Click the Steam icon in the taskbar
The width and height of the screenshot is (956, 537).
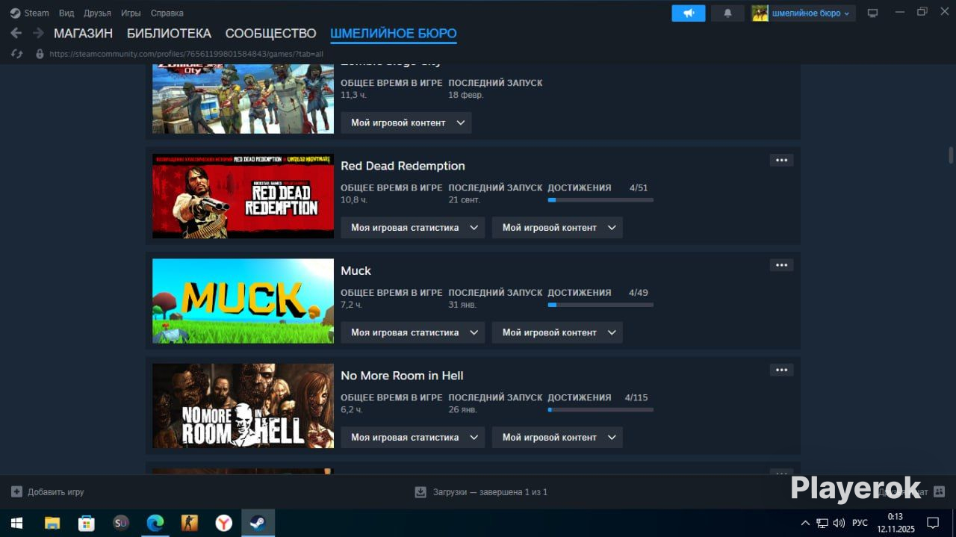pyautogui.click(x=258, y=523)
